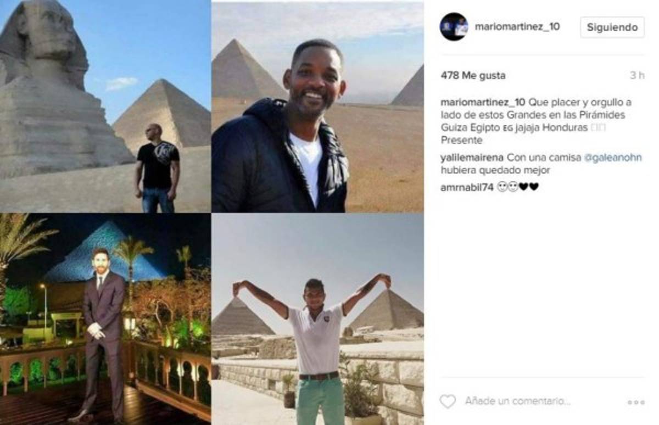
Task: Click the heart like icon
Action: click(448, 401)
